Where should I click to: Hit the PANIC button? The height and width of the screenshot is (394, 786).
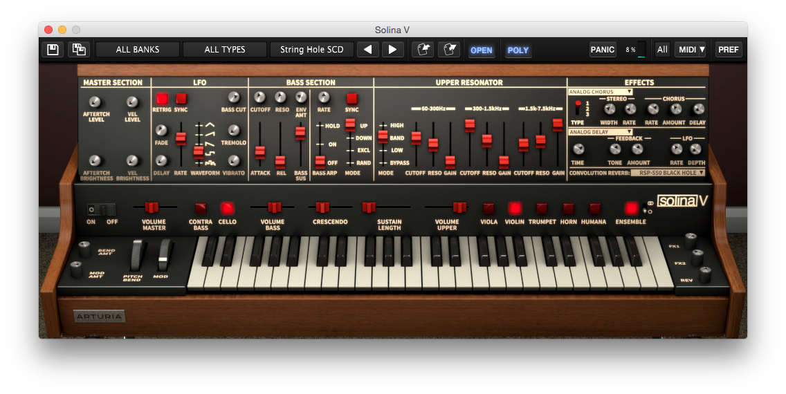(602, 50)
